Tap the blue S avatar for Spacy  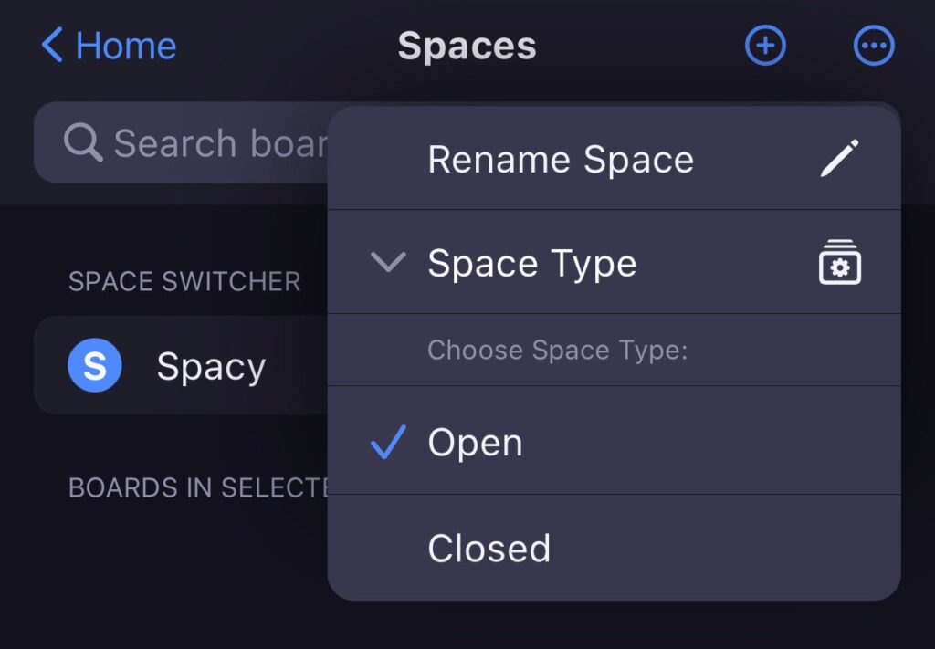(94, 365)
